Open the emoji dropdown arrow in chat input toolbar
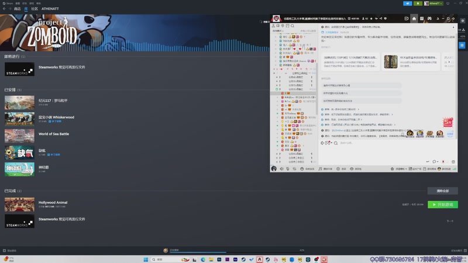Viewport: 468px width, 263px height. click(x=331, y=143)
